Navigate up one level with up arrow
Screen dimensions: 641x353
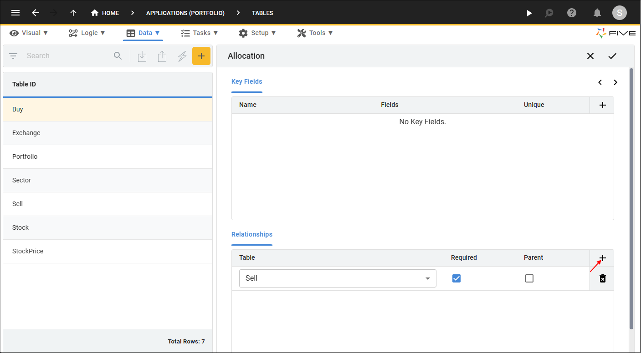[x=73, y=13]
